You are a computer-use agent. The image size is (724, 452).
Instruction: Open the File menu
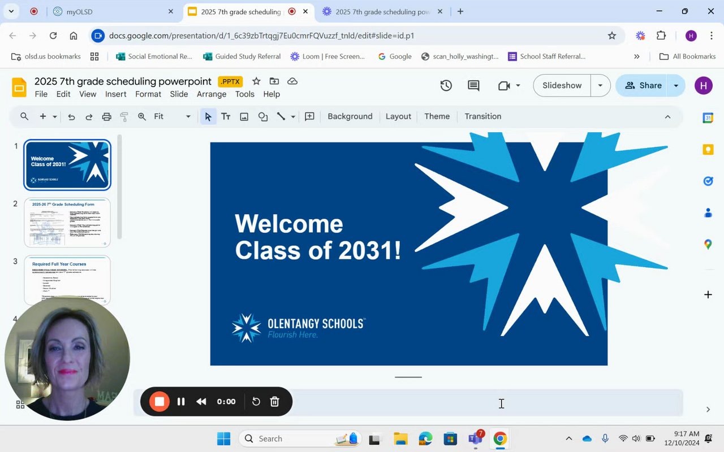[x=41, y=94]
